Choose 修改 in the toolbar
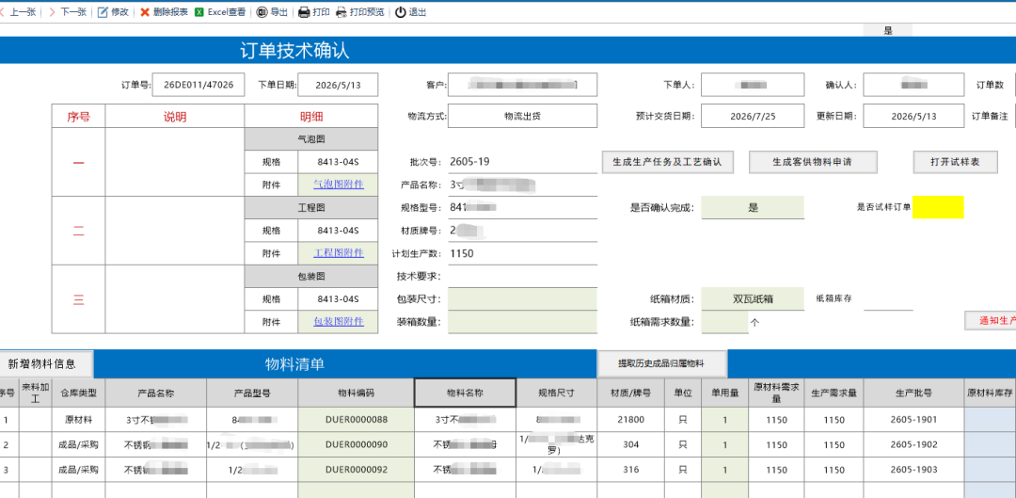1016x498 pixels. tap(119, 12)
